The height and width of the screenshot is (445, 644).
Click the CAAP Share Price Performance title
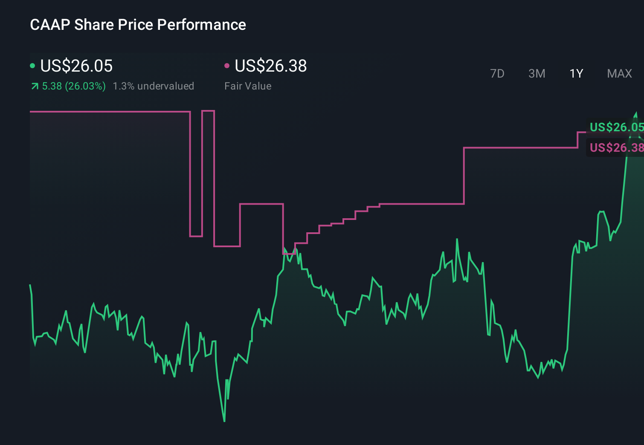pos(138,25)
